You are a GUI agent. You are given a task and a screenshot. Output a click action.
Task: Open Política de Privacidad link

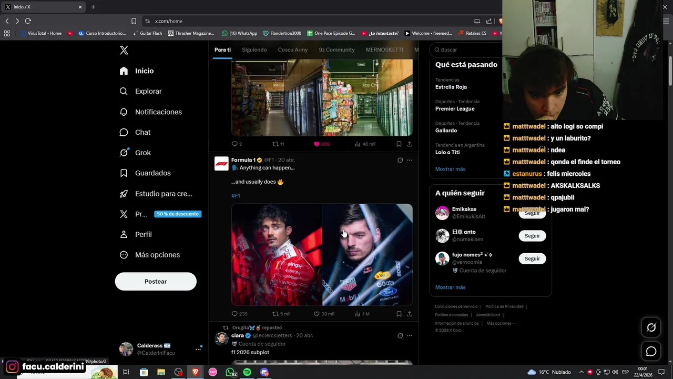coord(504,306)
